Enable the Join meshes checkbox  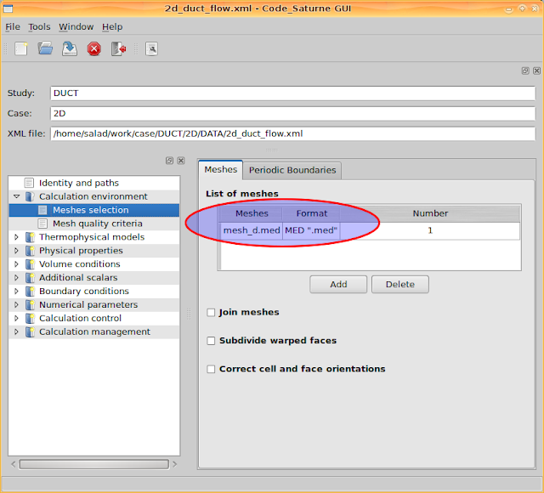[211, 312]
